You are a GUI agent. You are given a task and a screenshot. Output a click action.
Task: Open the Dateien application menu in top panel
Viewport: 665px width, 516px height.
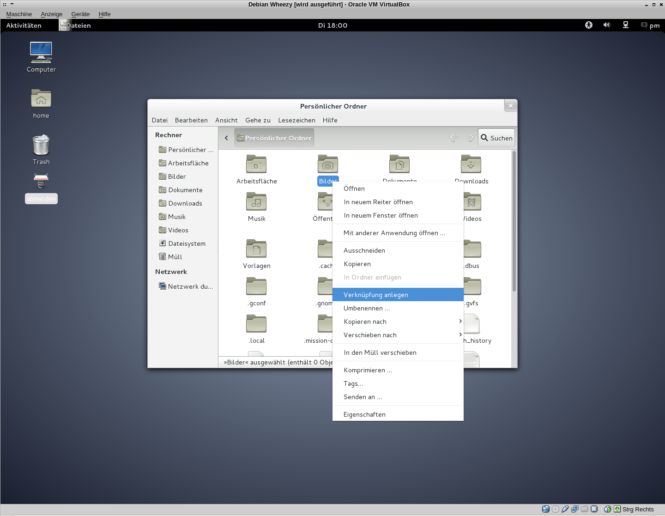75,25
